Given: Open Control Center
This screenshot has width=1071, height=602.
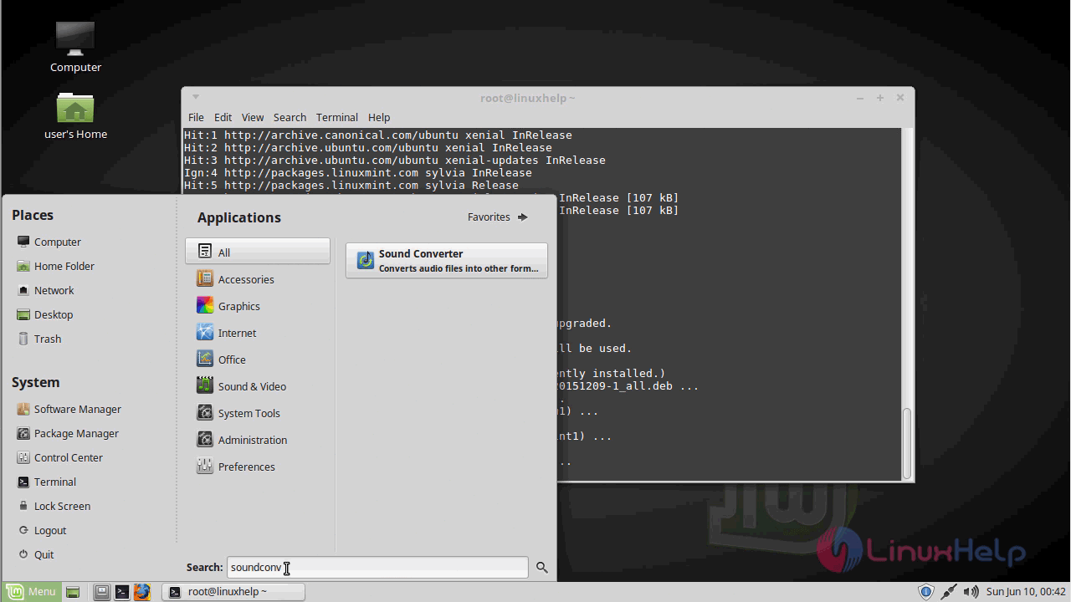Looking at the screenshot, I should pyautogui.click(x=68, y=457).
